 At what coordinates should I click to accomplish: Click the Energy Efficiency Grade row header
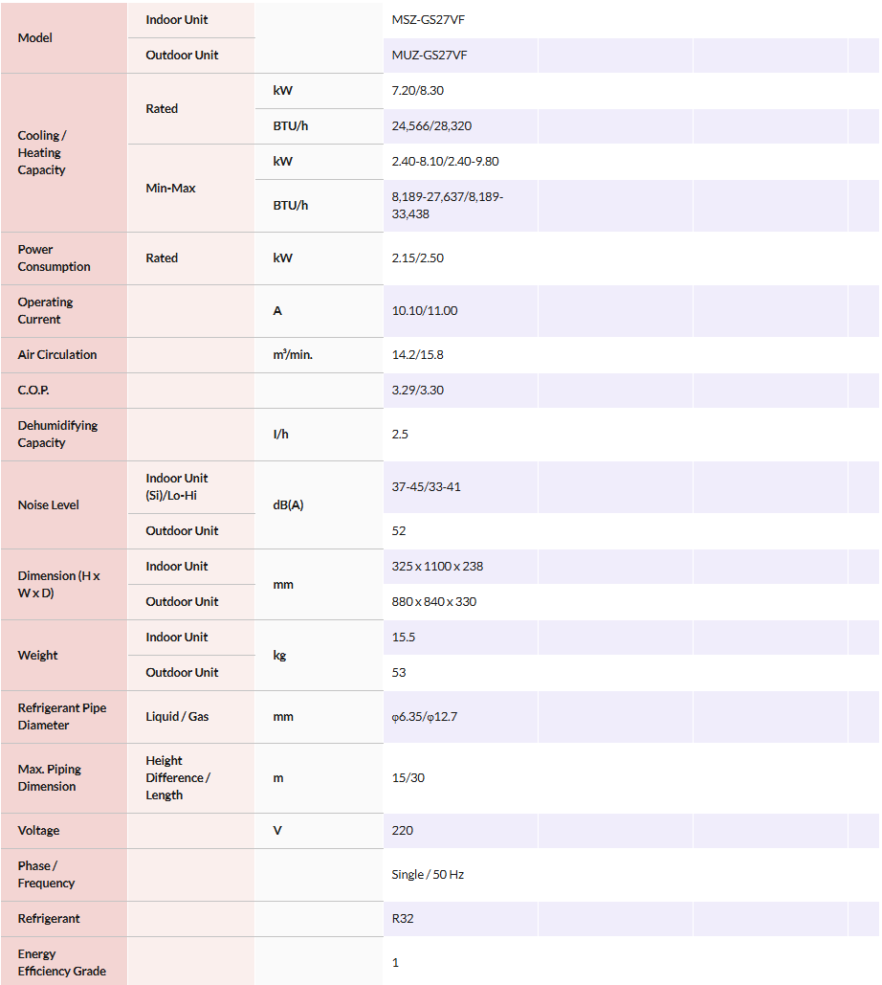(61, 963)
